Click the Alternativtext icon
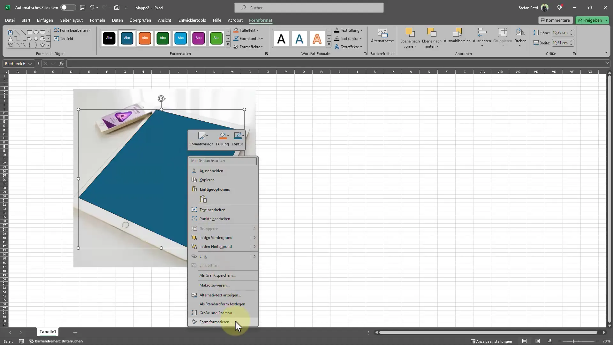This screenshot has width=613, height=345. [x=382, y=33]
